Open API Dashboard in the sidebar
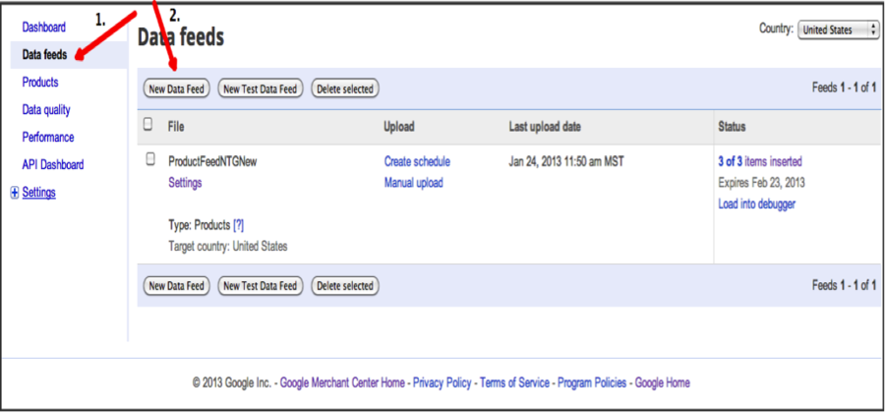This screenshot has width=885, height=412. [53, 165]
